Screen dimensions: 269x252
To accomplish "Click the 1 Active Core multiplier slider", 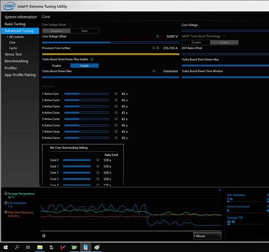I will (x=87, y=94).
